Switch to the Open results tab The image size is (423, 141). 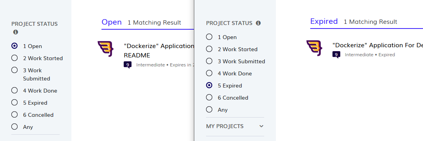(x=112, y=22)
